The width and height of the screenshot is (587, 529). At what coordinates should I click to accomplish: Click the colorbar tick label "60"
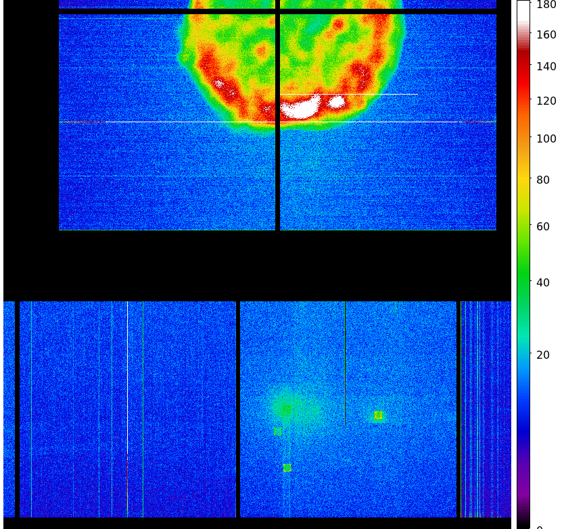(x=543, y=227)
